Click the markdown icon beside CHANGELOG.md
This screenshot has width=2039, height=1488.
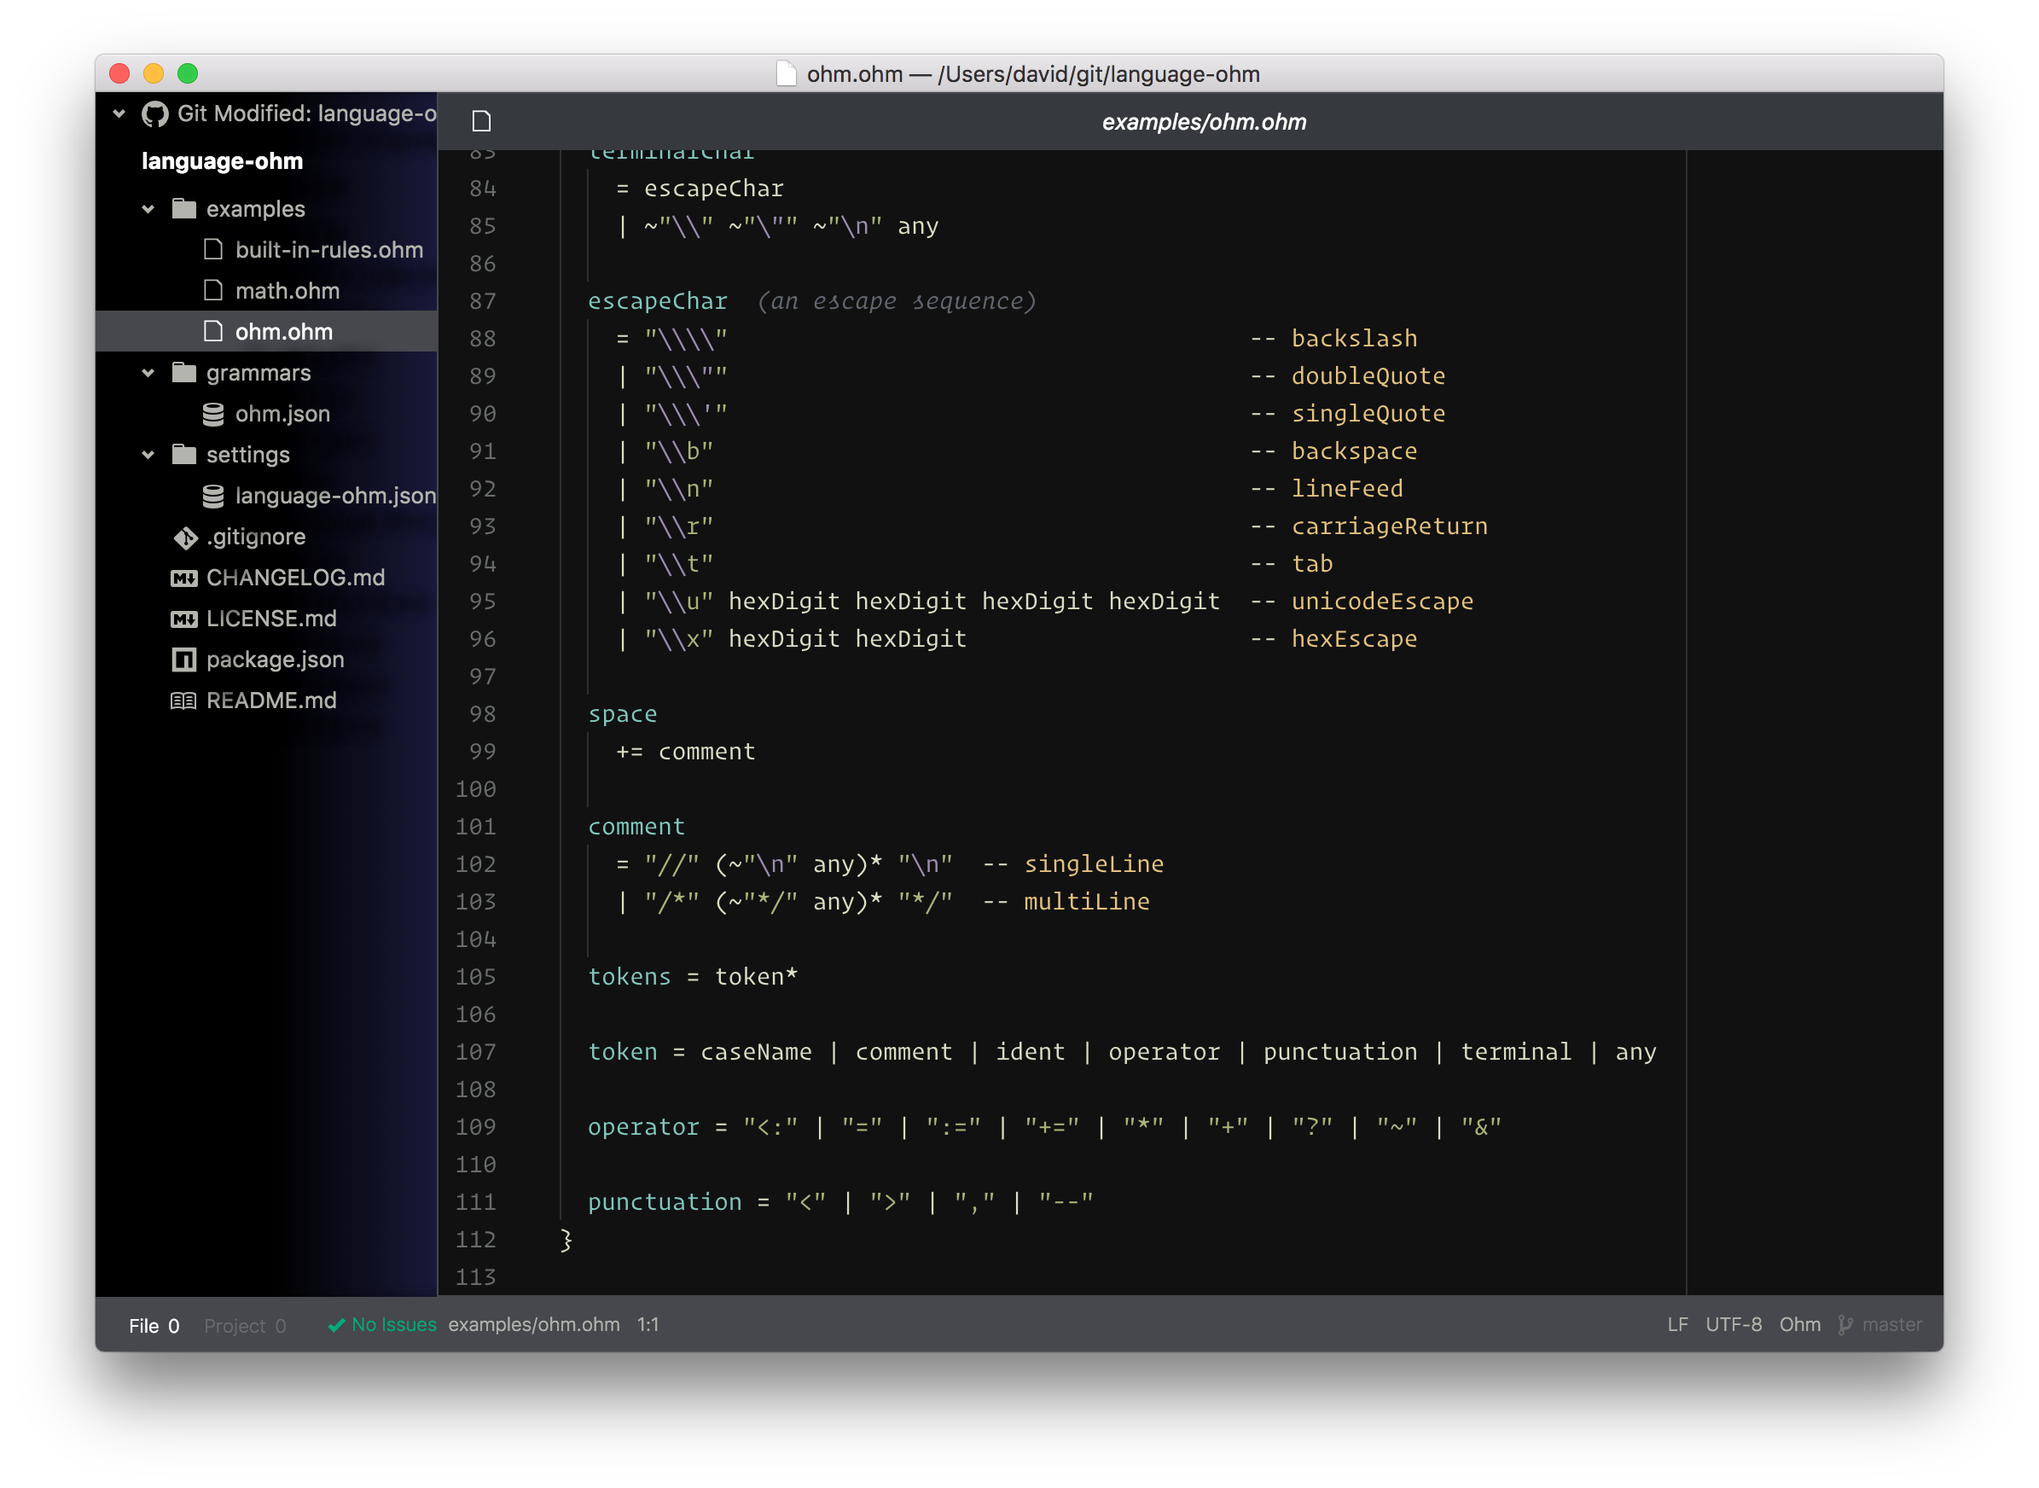click(x=183, y=578)
